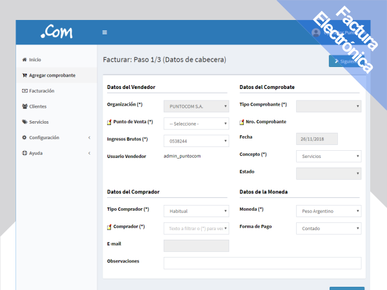Image resolution: width=387 pixels, height=290 pixels.
Task: Click the Siguiente button
Action: tap(346, 61)
